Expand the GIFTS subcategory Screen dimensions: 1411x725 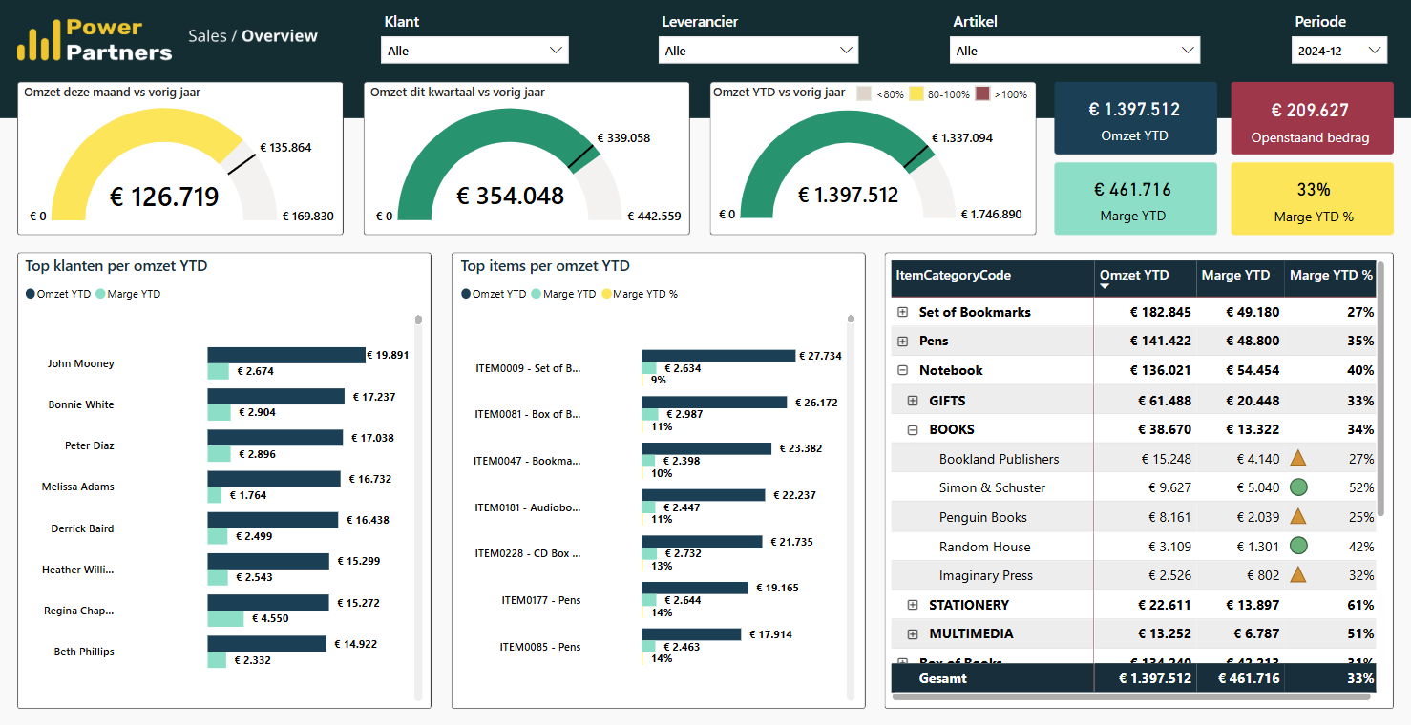(x=913, y=401)
